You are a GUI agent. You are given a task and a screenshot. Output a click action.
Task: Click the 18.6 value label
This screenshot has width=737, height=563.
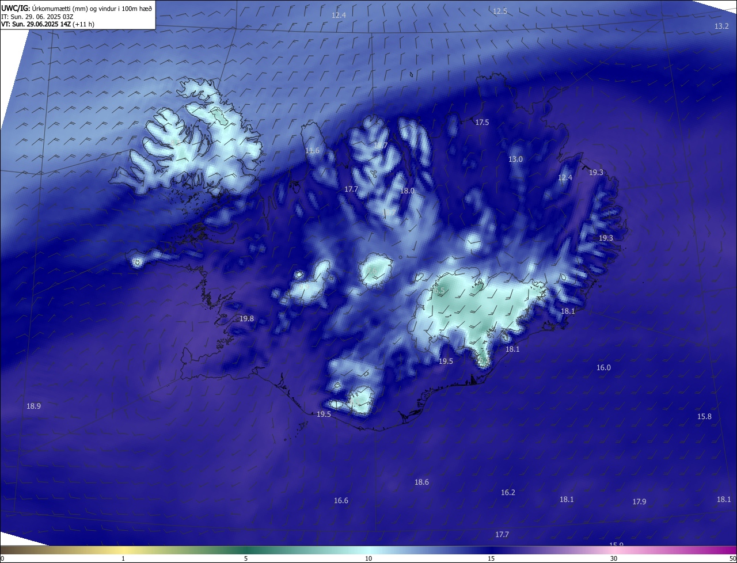(x=421, y=482)
